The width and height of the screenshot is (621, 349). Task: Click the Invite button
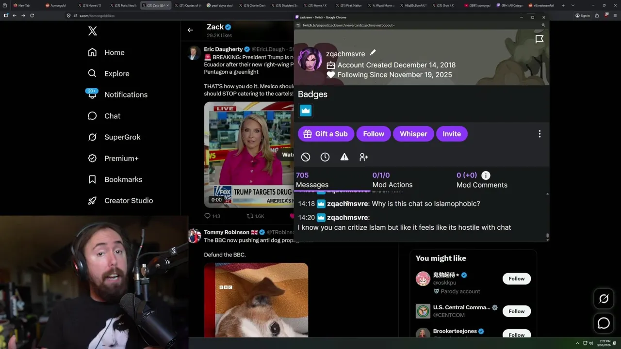point(452,134)
